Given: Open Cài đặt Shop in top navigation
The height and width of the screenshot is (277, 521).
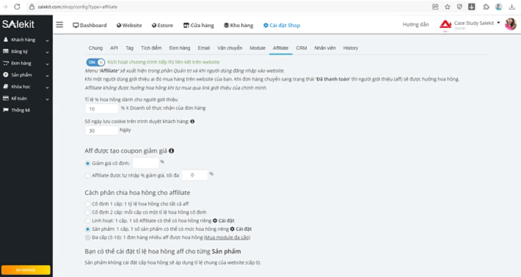Looking at the screenshot, I should tap(282, 25).
